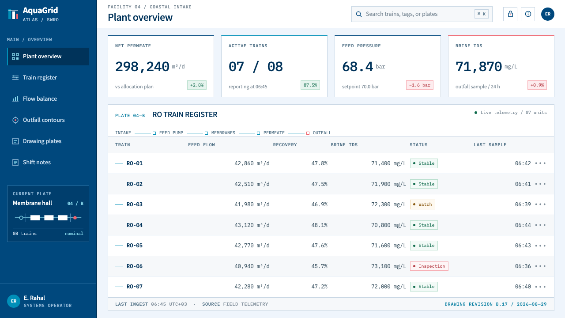Click Feed flow column header
This screenshot has height=318, width=565.
pos(201,145)
